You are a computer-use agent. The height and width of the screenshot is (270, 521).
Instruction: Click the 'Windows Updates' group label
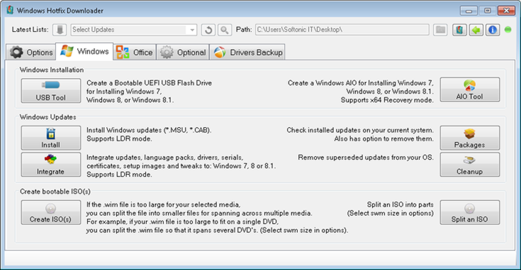48,117
